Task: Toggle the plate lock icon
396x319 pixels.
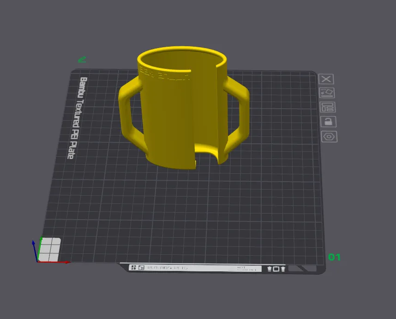Action: pos(328,122)
